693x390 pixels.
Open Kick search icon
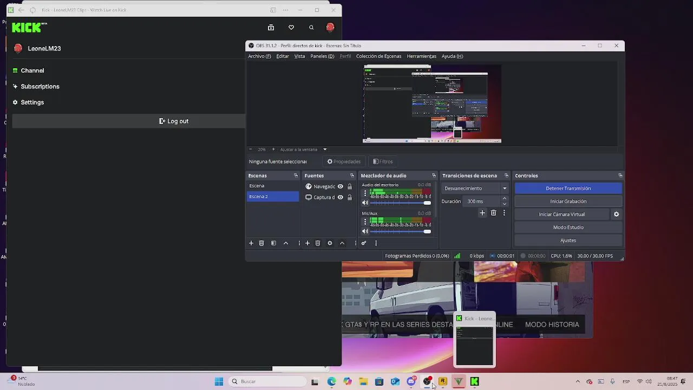pos(311,28)
